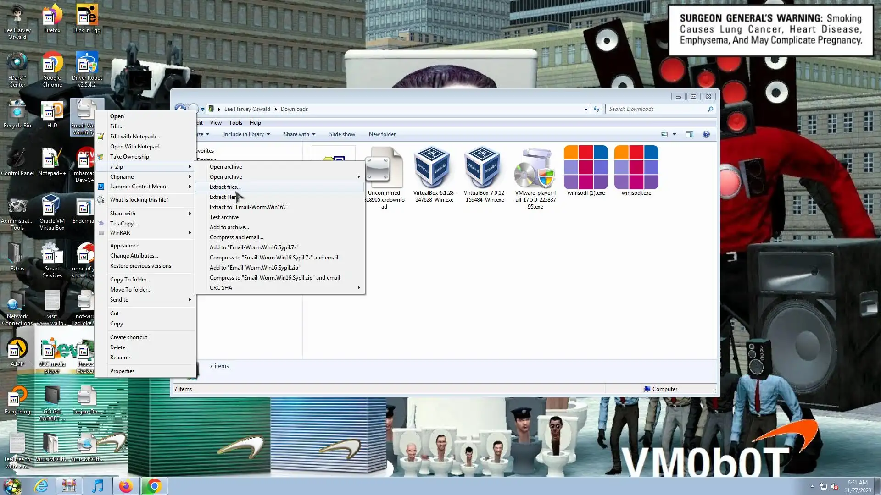Screen dimensions: 881x495
Task: Toggle the checkbox on Email-Worm file icon
Action: tap(79, 102)
